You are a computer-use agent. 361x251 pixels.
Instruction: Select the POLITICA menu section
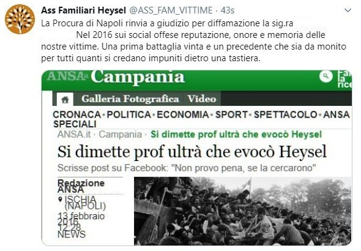pos(128,114)
